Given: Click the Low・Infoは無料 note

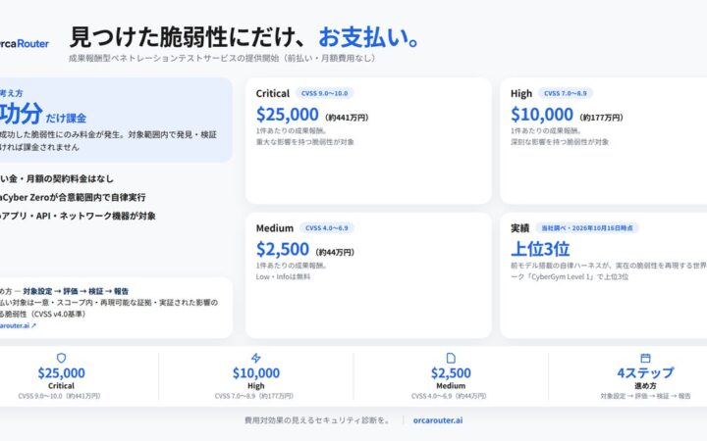Looking at the screenshot, I should [x=283, y=276].
